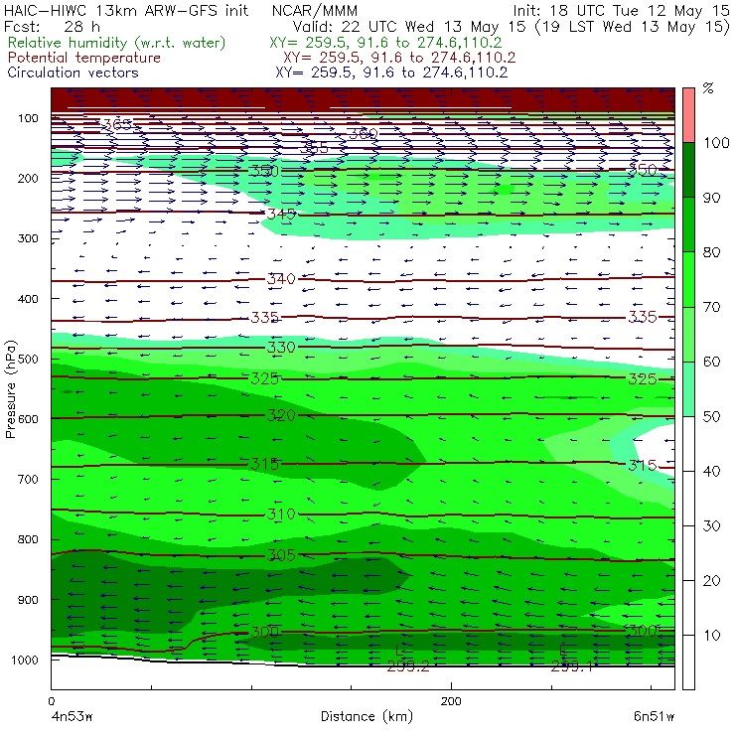Click the '100' colorbar scale label
The height and width of the screenshot is (735, 735).
coord(717,142)
